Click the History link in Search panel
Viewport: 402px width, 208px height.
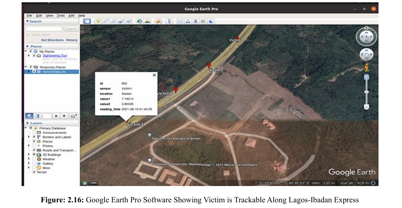coord(72,40)
